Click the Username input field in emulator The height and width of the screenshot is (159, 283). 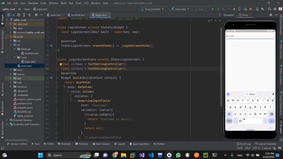pyautogui.click(x=250, y=36)
